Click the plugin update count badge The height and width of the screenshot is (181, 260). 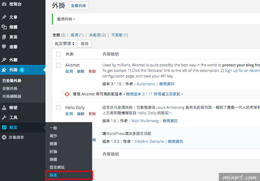point(22,70)
